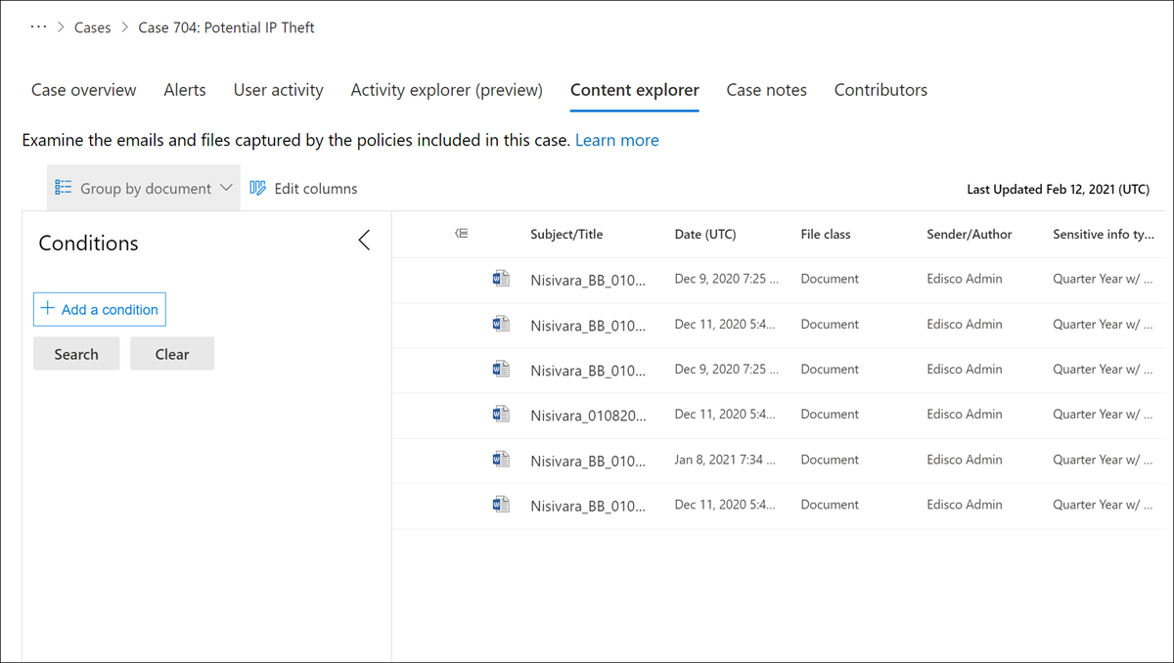Go to Cases in the breadcrumb
The width and height of the screenshot is (1174, 663).
tap(93, 27)
